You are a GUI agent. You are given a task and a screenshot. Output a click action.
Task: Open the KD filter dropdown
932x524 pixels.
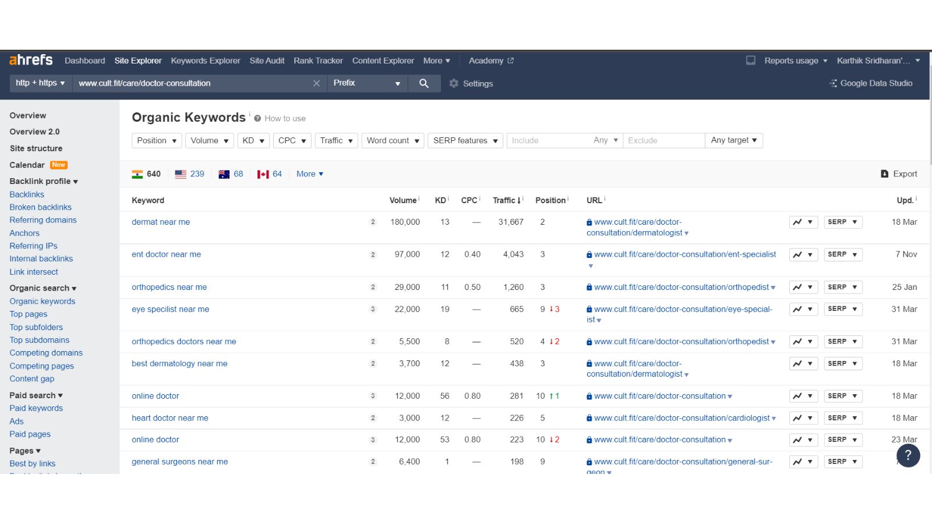coord(253,140)
